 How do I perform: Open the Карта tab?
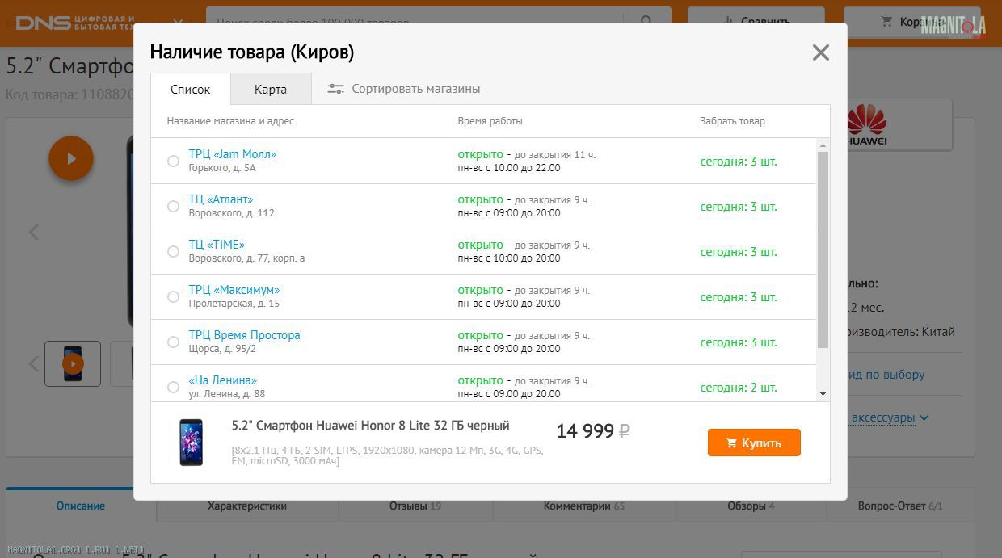(271, 90)
